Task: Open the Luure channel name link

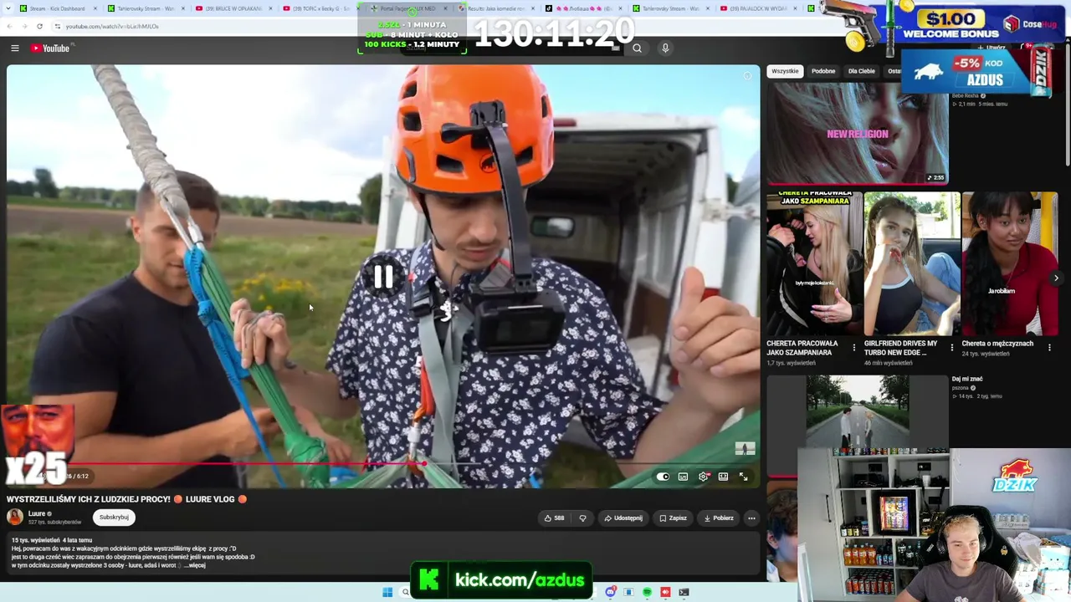Action: pos(37,513)
